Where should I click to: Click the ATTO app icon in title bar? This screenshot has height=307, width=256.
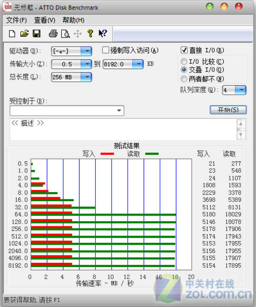pos(7,7)
